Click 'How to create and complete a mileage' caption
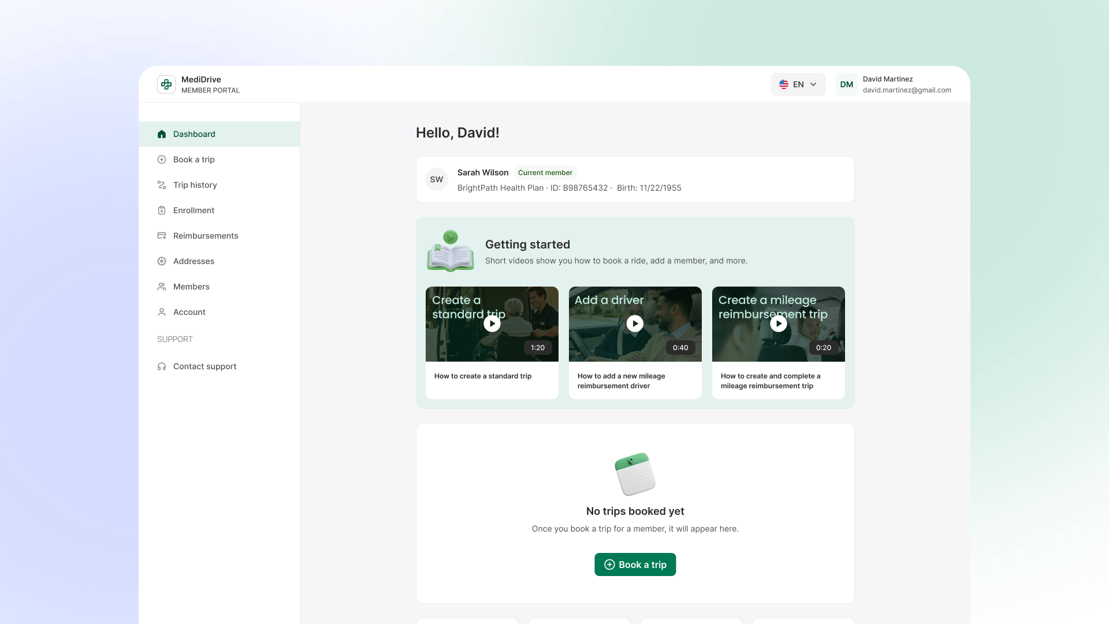The height and width of the screenshot is (624, 1109). pos(771,381)
